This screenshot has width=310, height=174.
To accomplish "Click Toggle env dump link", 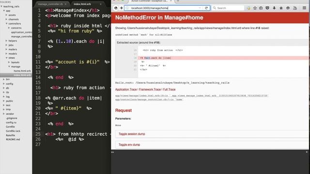I will (x=129, y=145).
